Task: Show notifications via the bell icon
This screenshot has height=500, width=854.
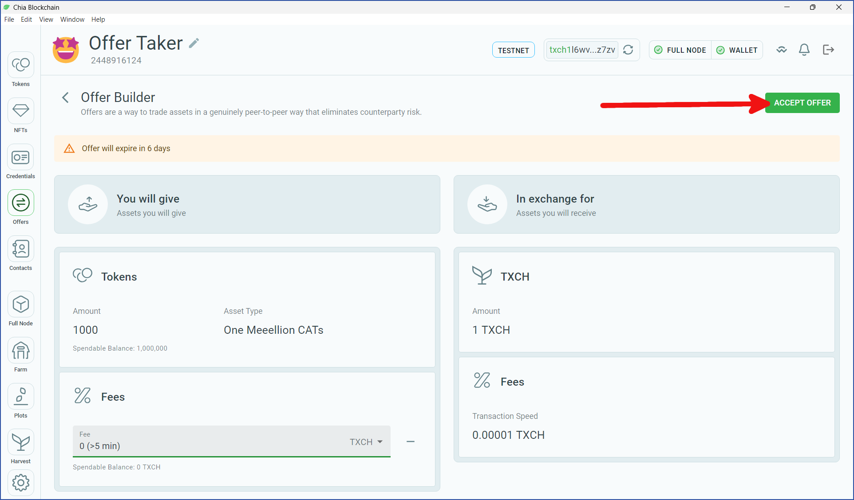Action: (804, 50)
